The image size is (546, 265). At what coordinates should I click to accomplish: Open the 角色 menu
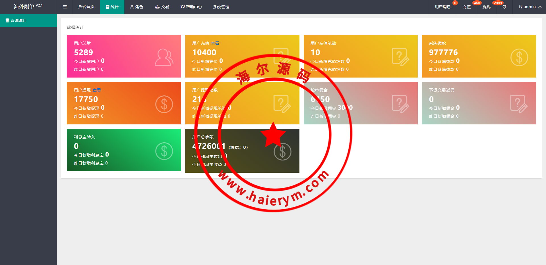[x=137, y=7]
